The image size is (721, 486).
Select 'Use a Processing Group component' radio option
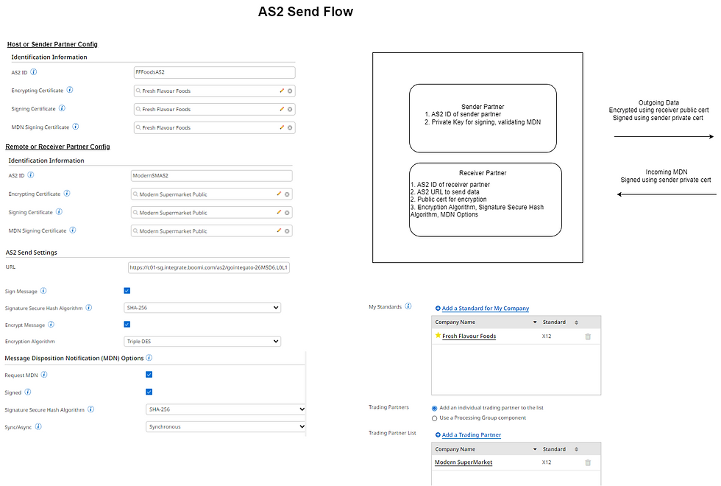pyautogui.click(x=435, y=418)
